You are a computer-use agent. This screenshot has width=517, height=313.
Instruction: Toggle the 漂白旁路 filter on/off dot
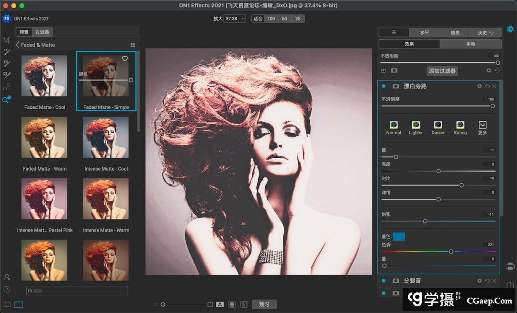coord(384,86)
